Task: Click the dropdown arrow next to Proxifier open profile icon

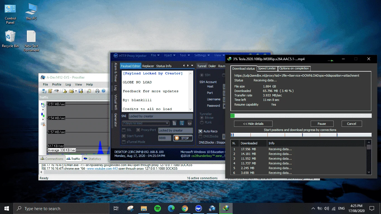Action: (75, 91)
